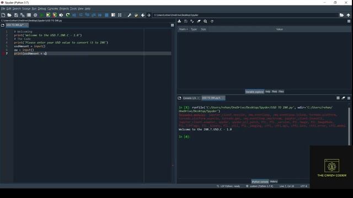The image size is (353, 198).
Task: Close the Console 1/A tab
Action: pos(199,98)
